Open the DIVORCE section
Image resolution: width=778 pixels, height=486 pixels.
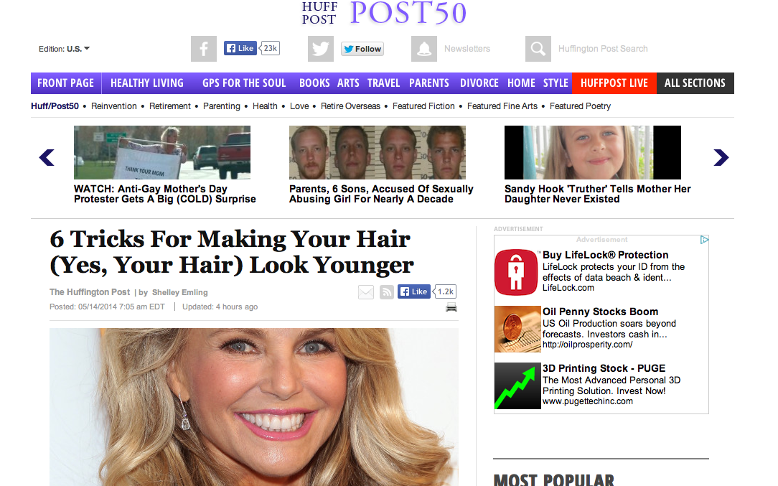[x=479, y=83]
